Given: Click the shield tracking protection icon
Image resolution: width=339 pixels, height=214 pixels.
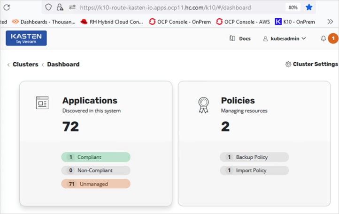Looking at the screenshot, I should (48, 7).
